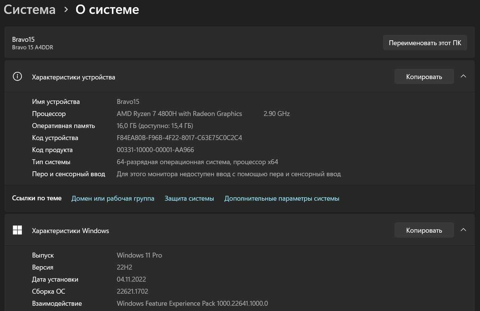480x311 pixels.
Task: Copy device specifications with Копировать button
Action: (424, 77)
